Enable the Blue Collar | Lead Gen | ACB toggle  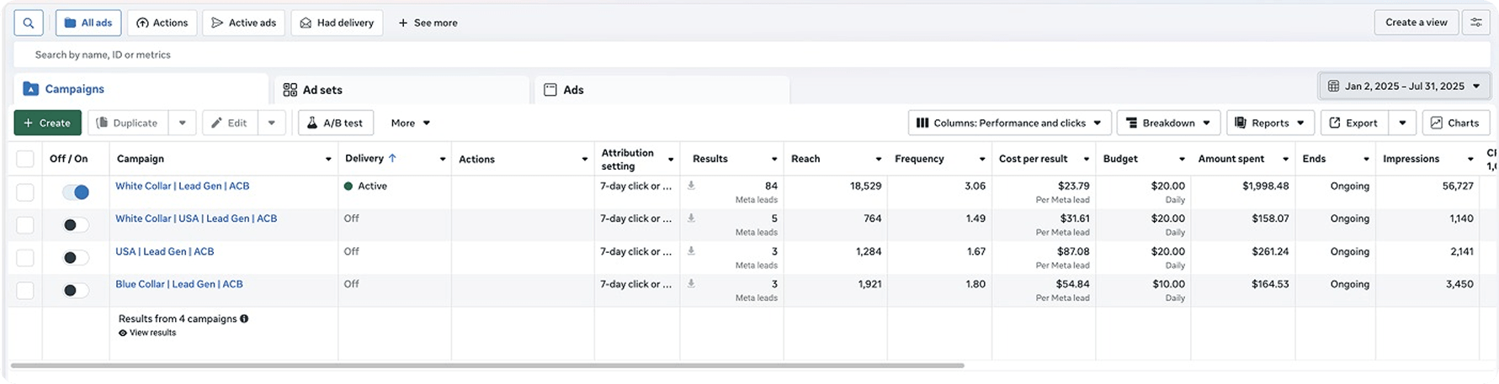click(76, 291)
